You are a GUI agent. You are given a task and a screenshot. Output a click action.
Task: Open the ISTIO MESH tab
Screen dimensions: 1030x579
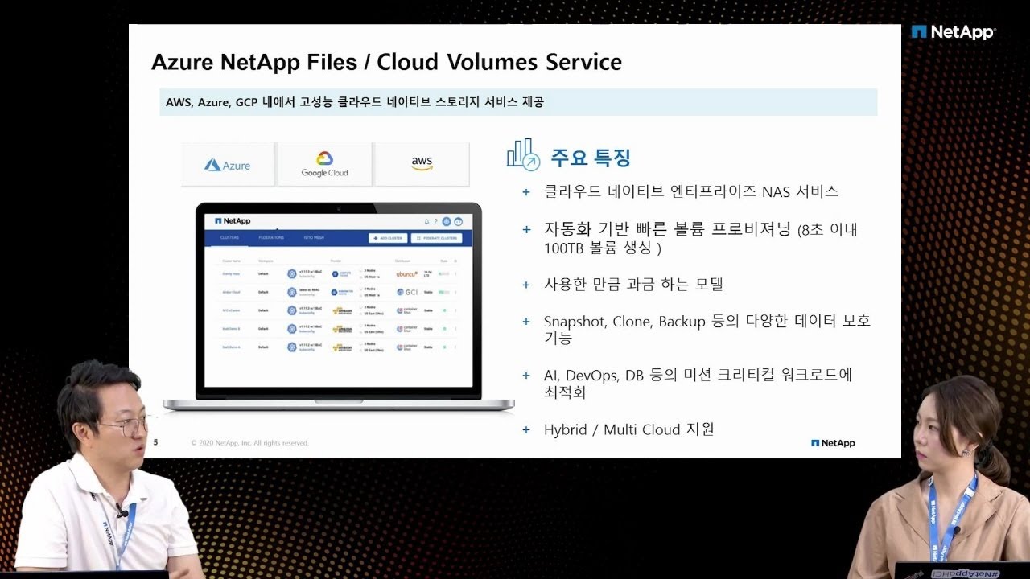[x=314, y=238]
